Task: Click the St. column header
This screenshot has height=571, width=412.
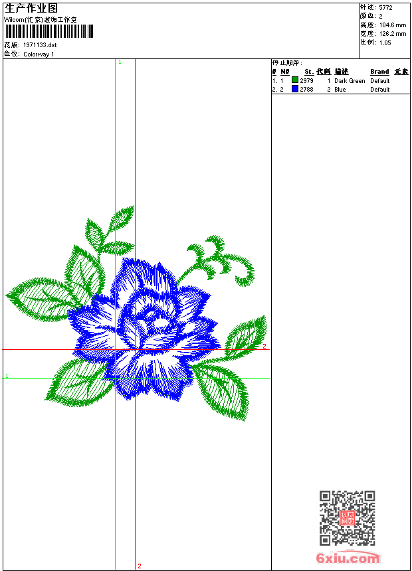Action: tap(309, 72)
